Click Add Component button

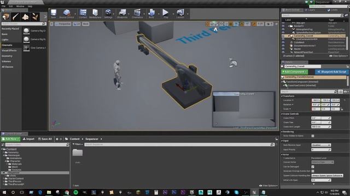coord(294,72)
